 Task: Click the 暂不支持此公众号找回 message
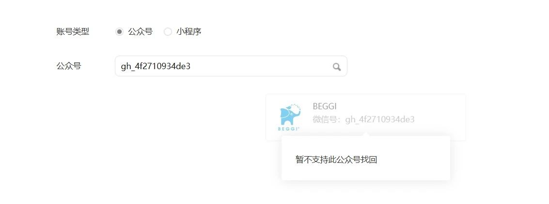click(336, 160)
